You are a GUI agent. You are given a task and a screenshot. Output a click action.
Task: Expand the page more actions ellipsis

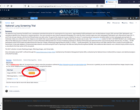click(136, 23)
